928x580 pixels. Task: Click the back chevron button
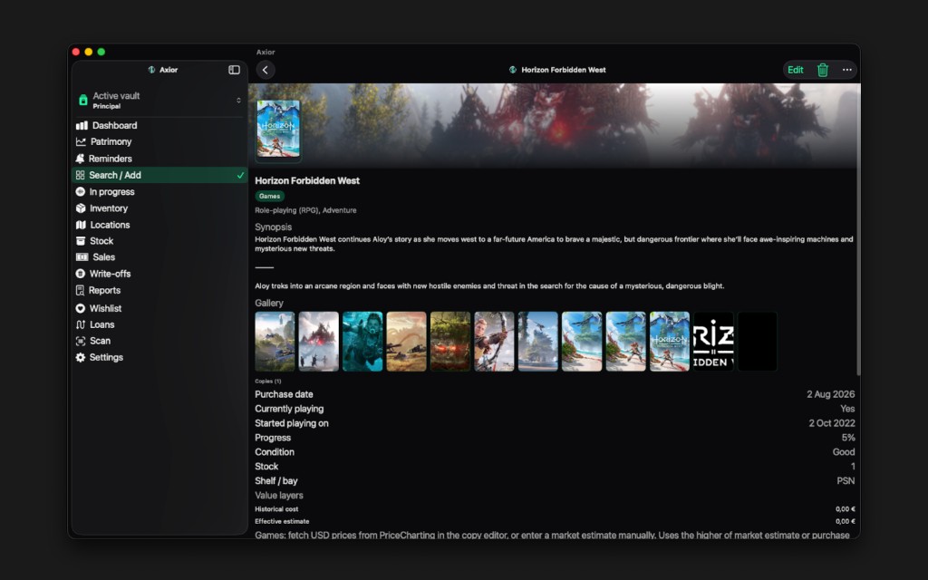click(x=266, y=70)
